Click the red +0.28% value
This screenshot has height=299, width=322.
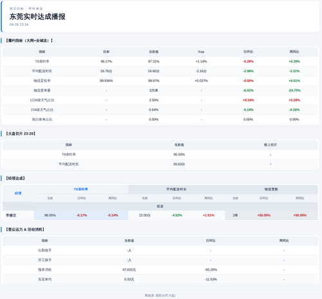pyautogui.click(x=294, y=100)
